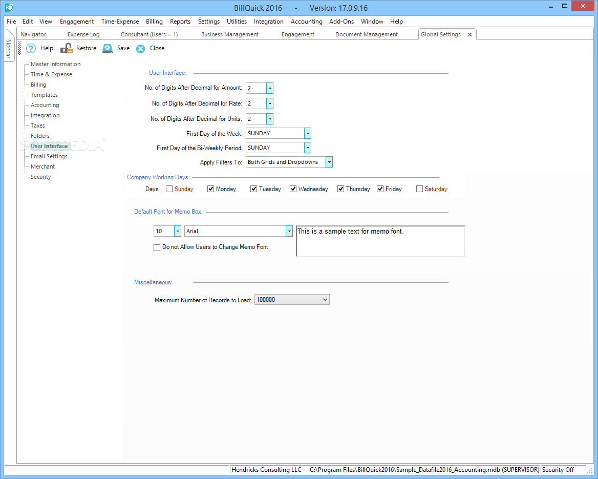Uncheck the Wednesday working day
The height and width of the screenshot is (479, 598).
point(293,189)
